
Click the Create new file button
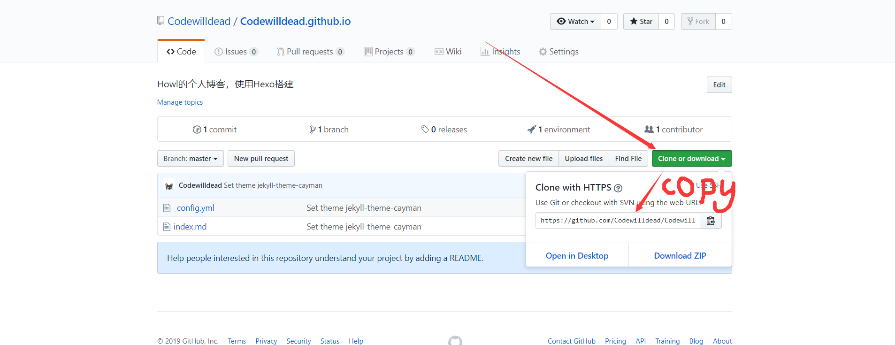click(528, 159)
